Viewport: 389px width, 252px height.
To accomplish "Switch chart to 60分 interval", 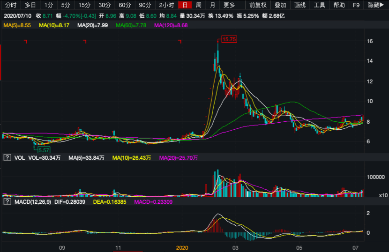I will click(125, 5).
